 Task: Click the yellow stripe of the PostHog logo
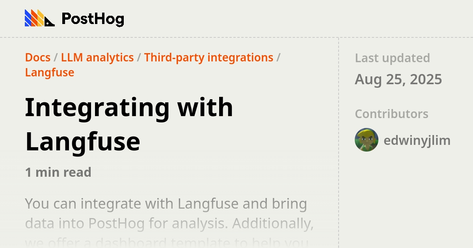(x=40, y=18)
